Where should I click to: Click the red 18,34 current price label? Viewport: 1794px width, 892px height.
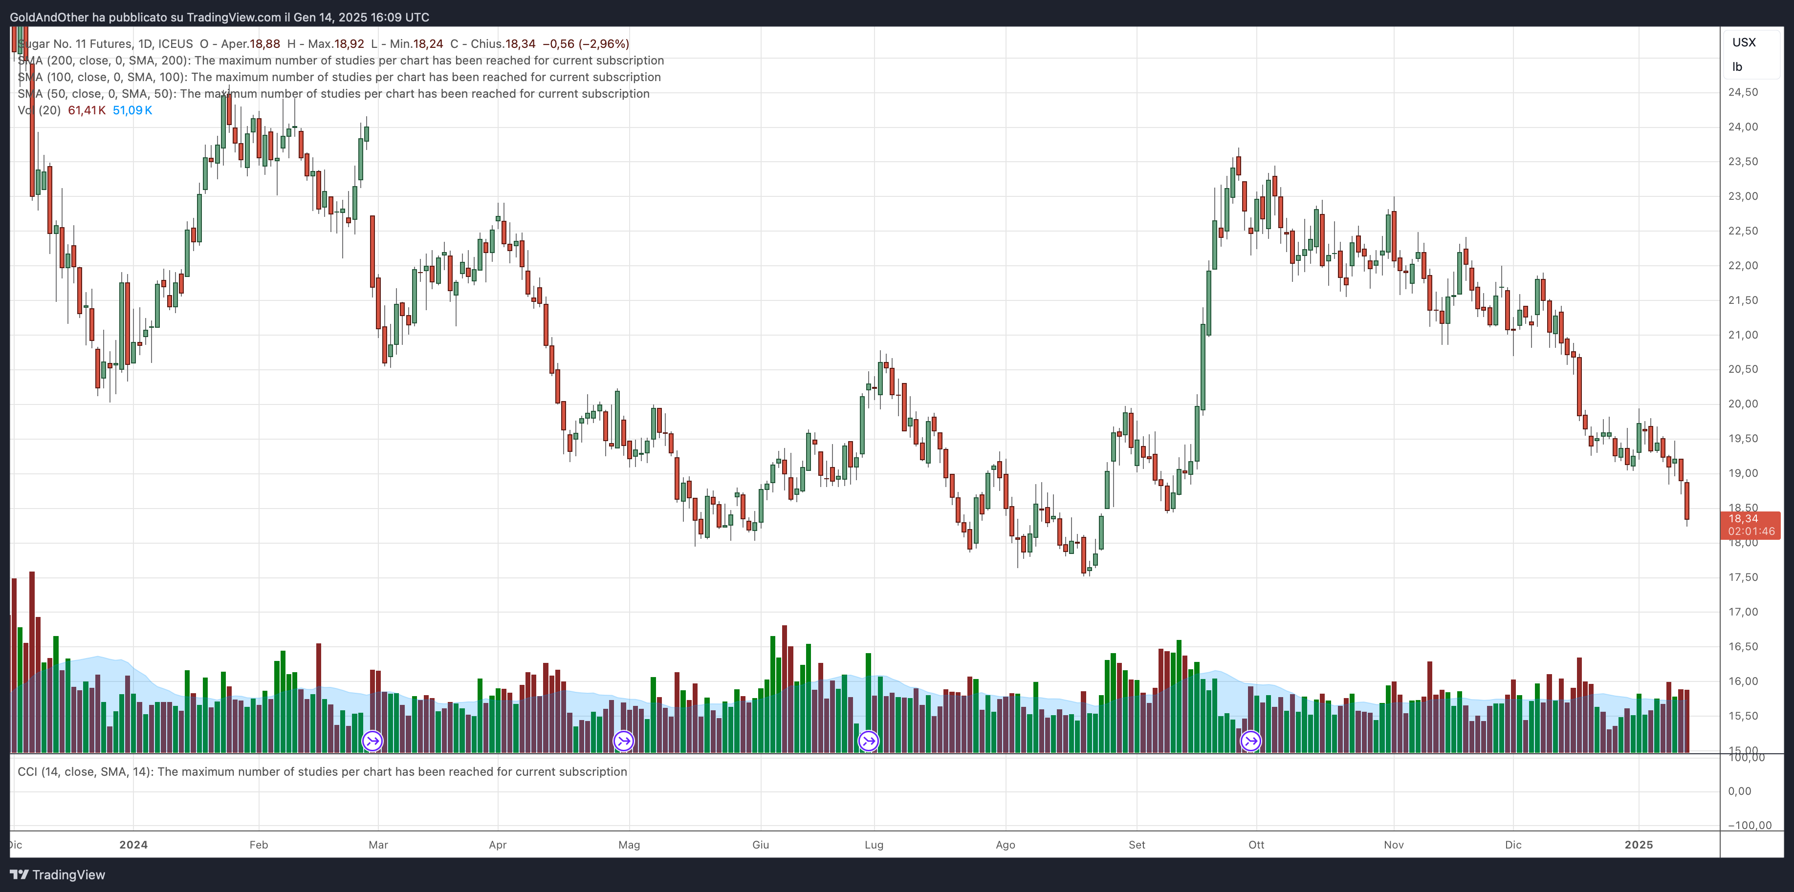[x=1750, y=525]
